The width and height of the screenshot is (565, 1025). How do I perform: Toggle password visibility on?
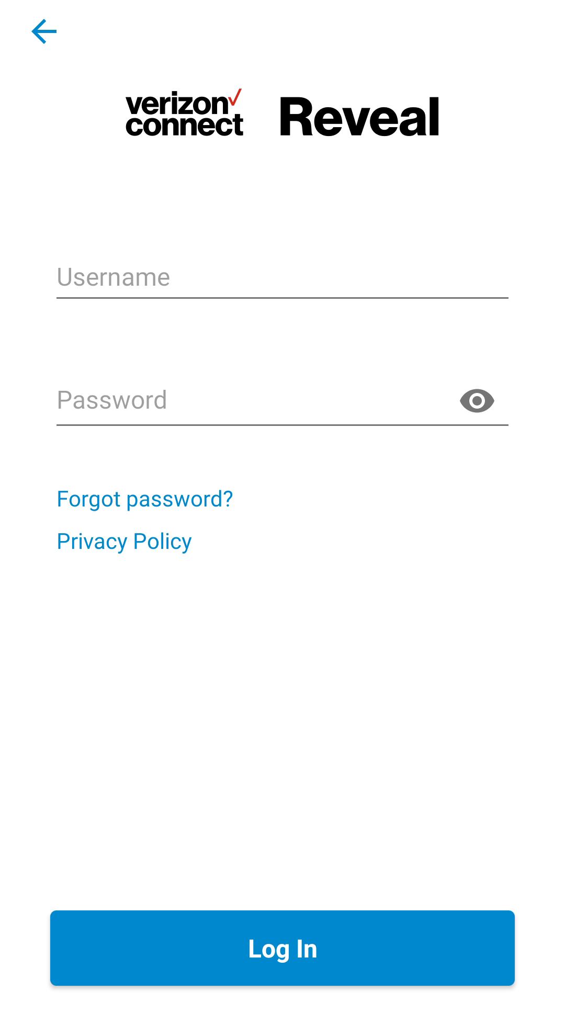477,401
